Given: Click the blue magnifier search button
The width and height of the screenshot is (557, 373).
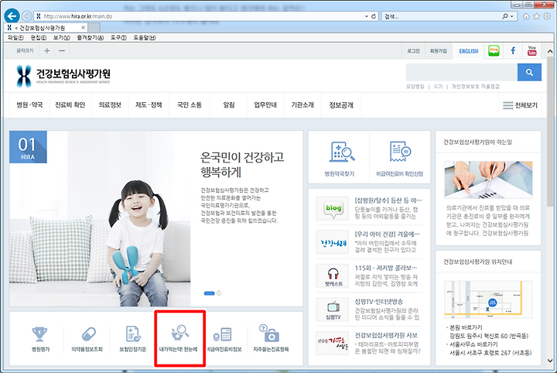Looking at the screenshot, I should tap(529, 73).
